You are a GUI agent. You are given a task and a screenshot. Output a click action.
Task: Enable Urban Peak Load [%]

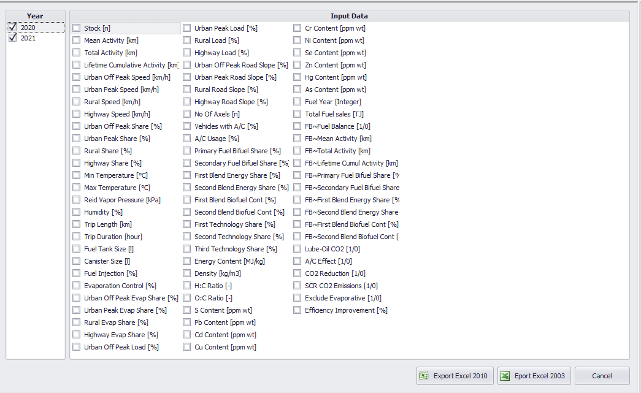pos(186,28)
